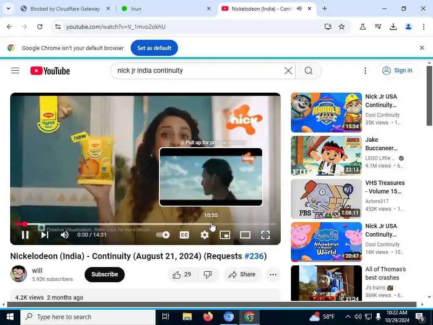Run search with magnifier button
Screen dimensions: 433x325
click(308, 71)
